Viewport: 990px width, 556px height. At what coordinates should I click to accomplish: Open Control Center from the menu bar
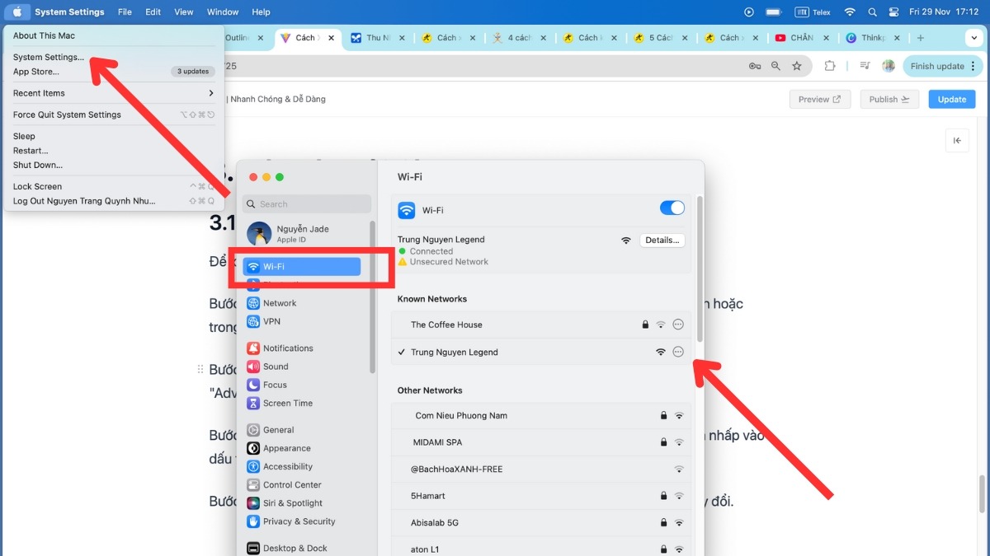coord(895,12)
